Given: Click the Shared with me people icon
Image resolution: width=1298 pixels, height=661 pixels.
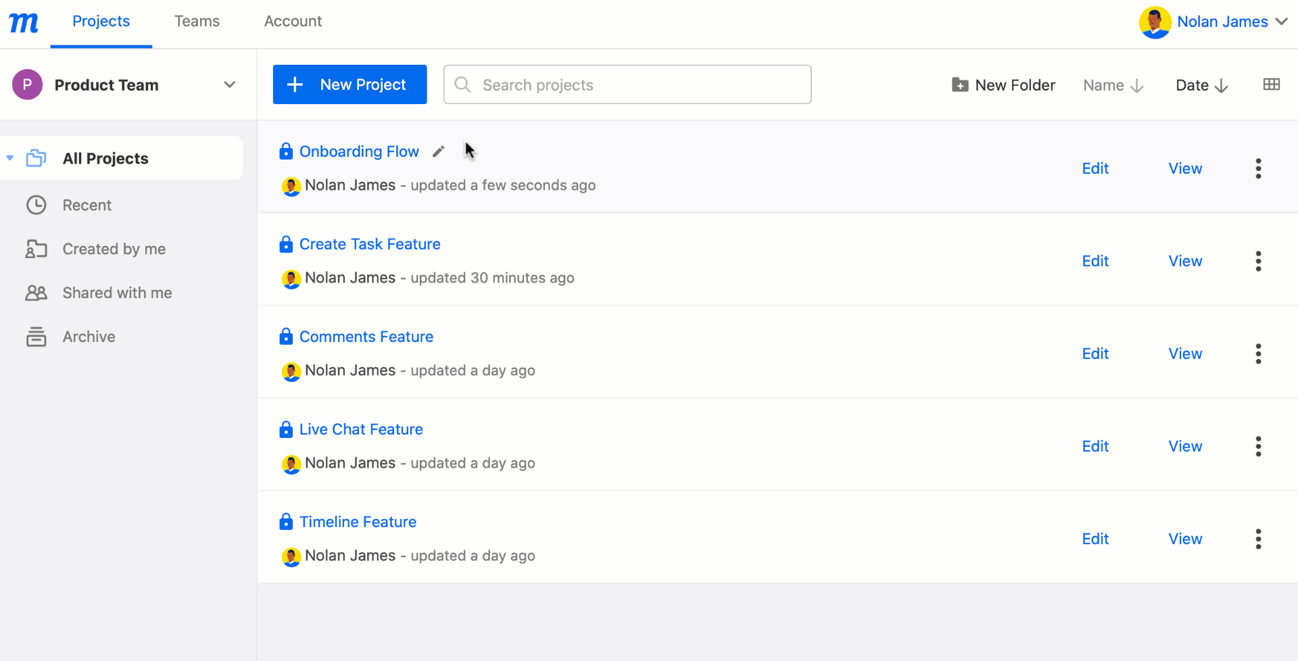Looking at the screenshot, I should pyautogui.click(x=37, y=293).
